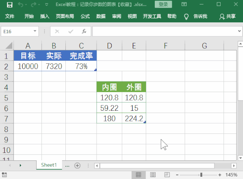This screenshot has height=179, width=243.
Task: Select the 外圈 header cell
Action: pyautogui.click(x=134, y=87)
